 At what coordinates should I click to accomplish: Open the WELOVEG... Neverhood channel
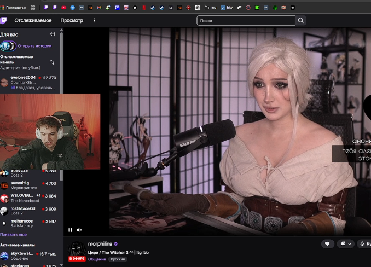point(30,198)
